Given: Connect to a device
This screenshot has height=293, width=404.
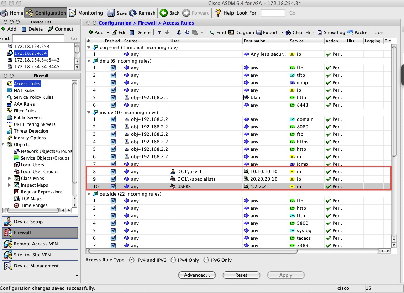Looking at the screenshot, I should coord(61,29).
